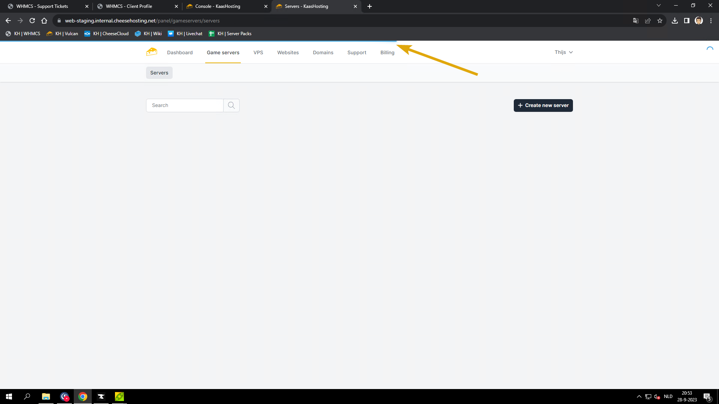The height and width of the screenshot is (404, 719).
Task: Switch to the Billing navigation tab
Action: click(387, 53)
